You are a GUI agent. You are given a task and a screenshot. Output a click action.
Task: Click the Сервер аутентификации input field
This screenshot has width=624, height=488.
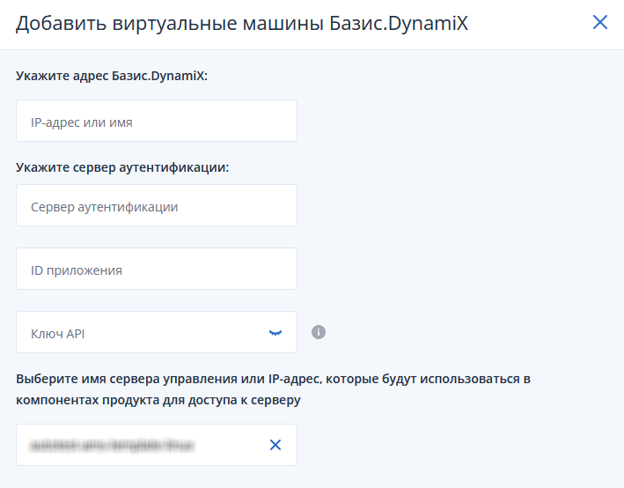point(157,205)
